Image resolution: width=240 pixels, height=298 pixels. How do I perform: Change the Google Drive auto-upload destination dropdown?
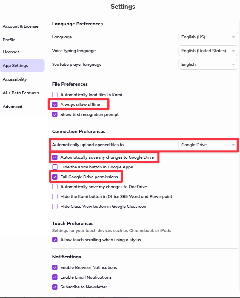207,145
